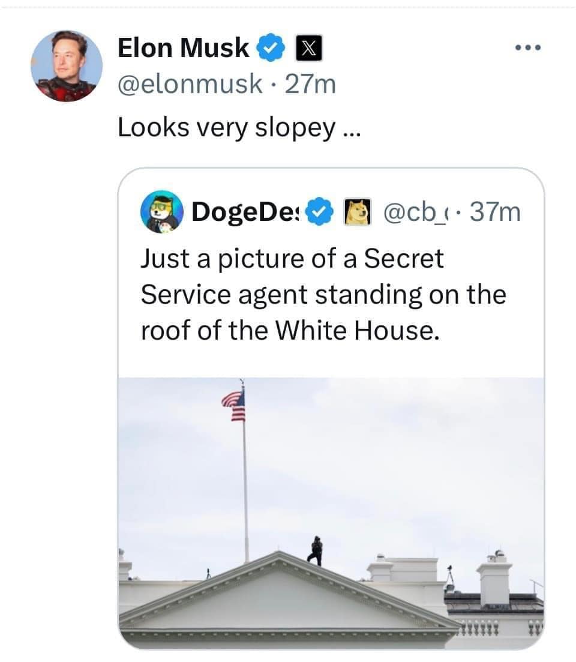Select the "Looks very slopey ..." post text
576x662 pixels.
tap(238, 127)
